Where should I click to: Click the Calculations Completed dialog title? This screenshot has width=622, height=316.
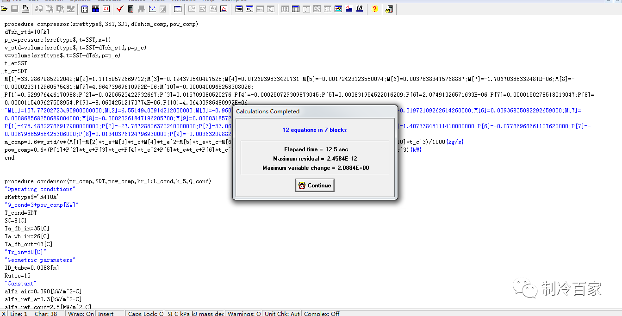click(x=267, y=111)
